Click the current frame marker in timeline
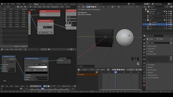Viewport: 173px width, 97px height. tap(115, 72)
